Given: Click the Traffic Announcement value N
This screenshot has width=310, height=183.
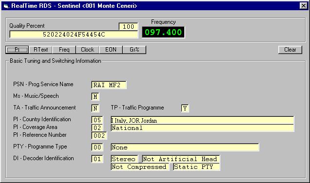Looking at the screenshot, I should (x=95, y=108).
